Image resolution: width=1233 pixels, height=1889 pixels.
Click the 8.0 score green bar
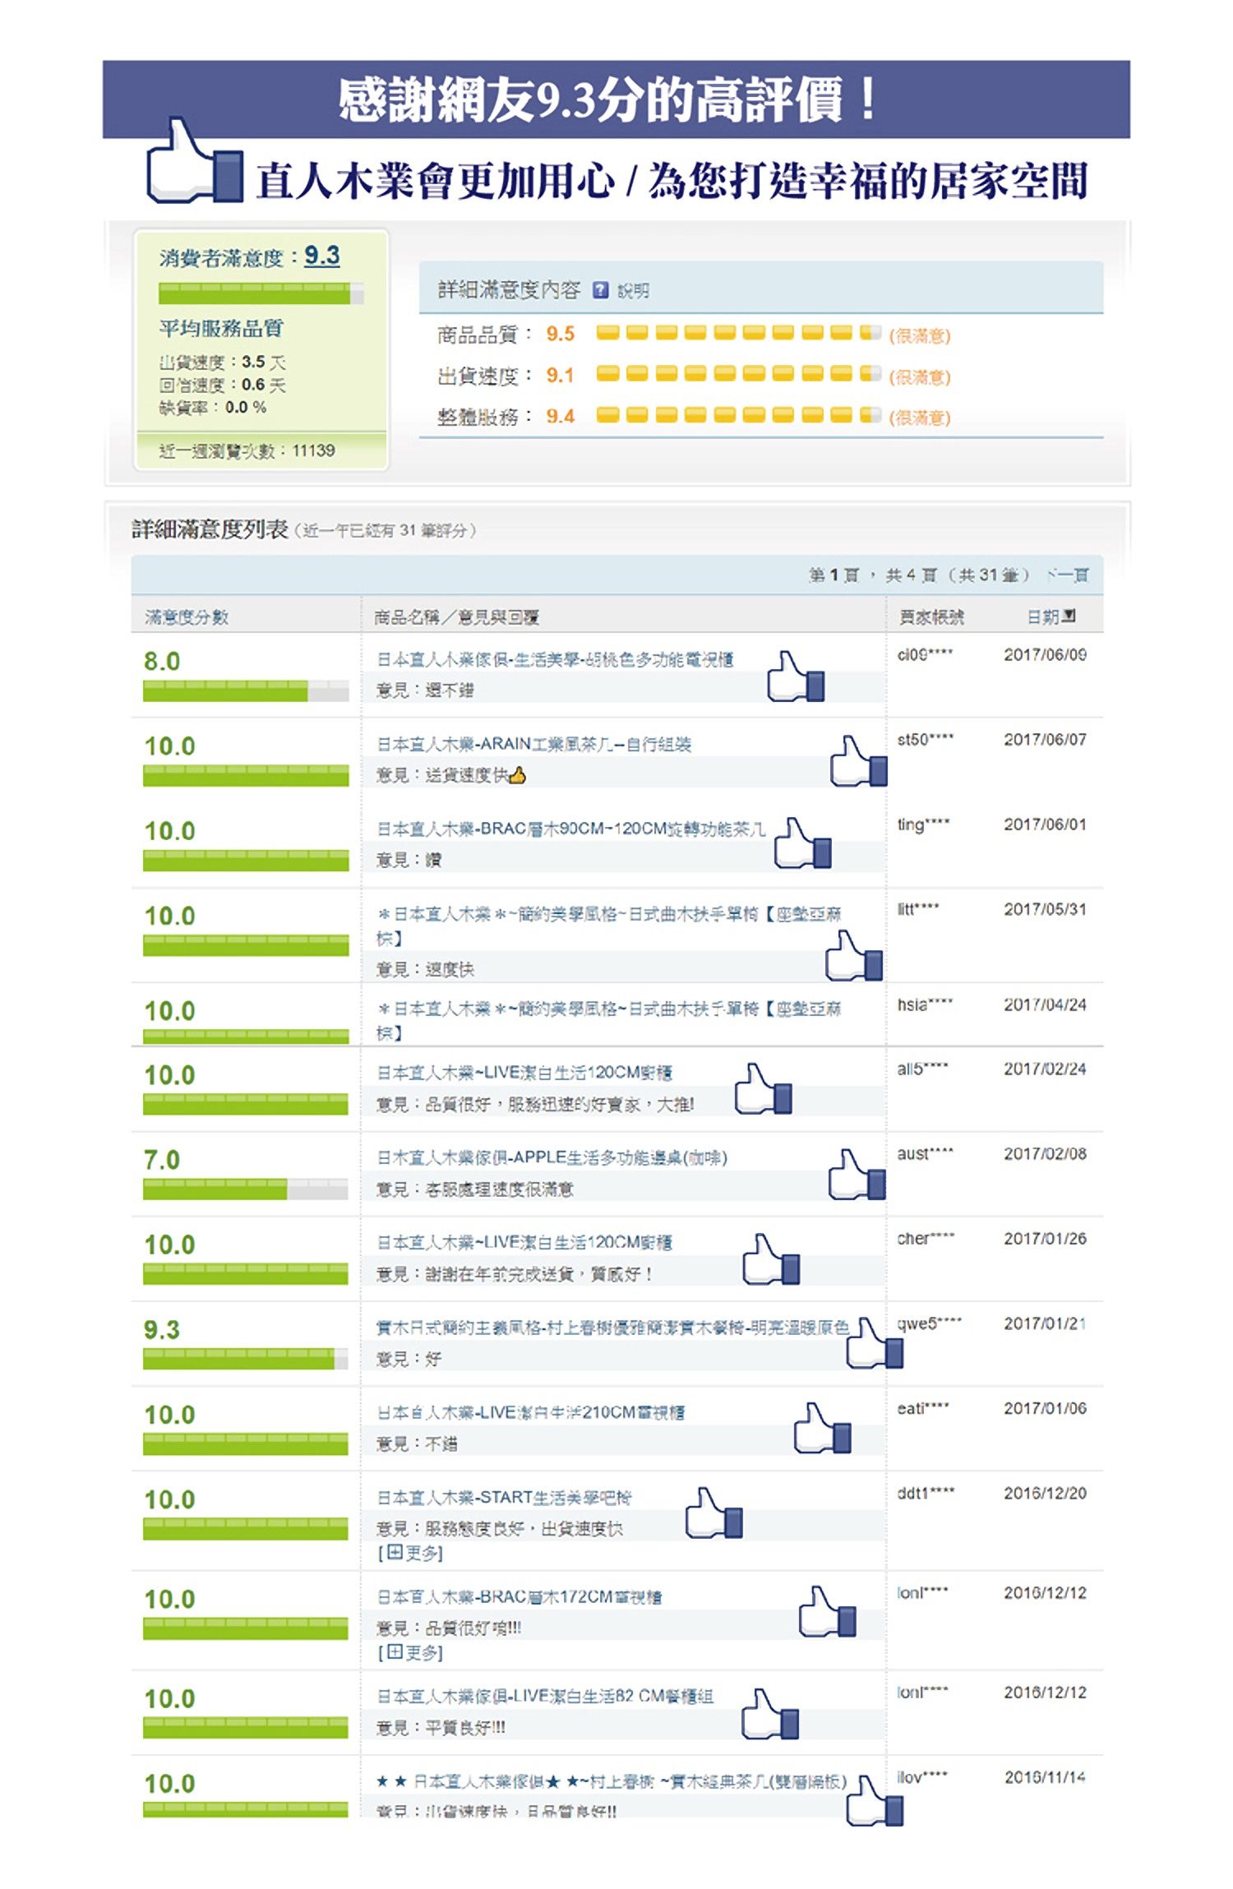coord(246,691)
